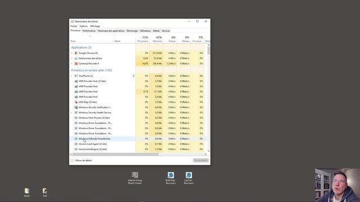Click the WkSvMgr (32 bits) icon
Screen dimensions: 360x202
[x=76, y=102]
